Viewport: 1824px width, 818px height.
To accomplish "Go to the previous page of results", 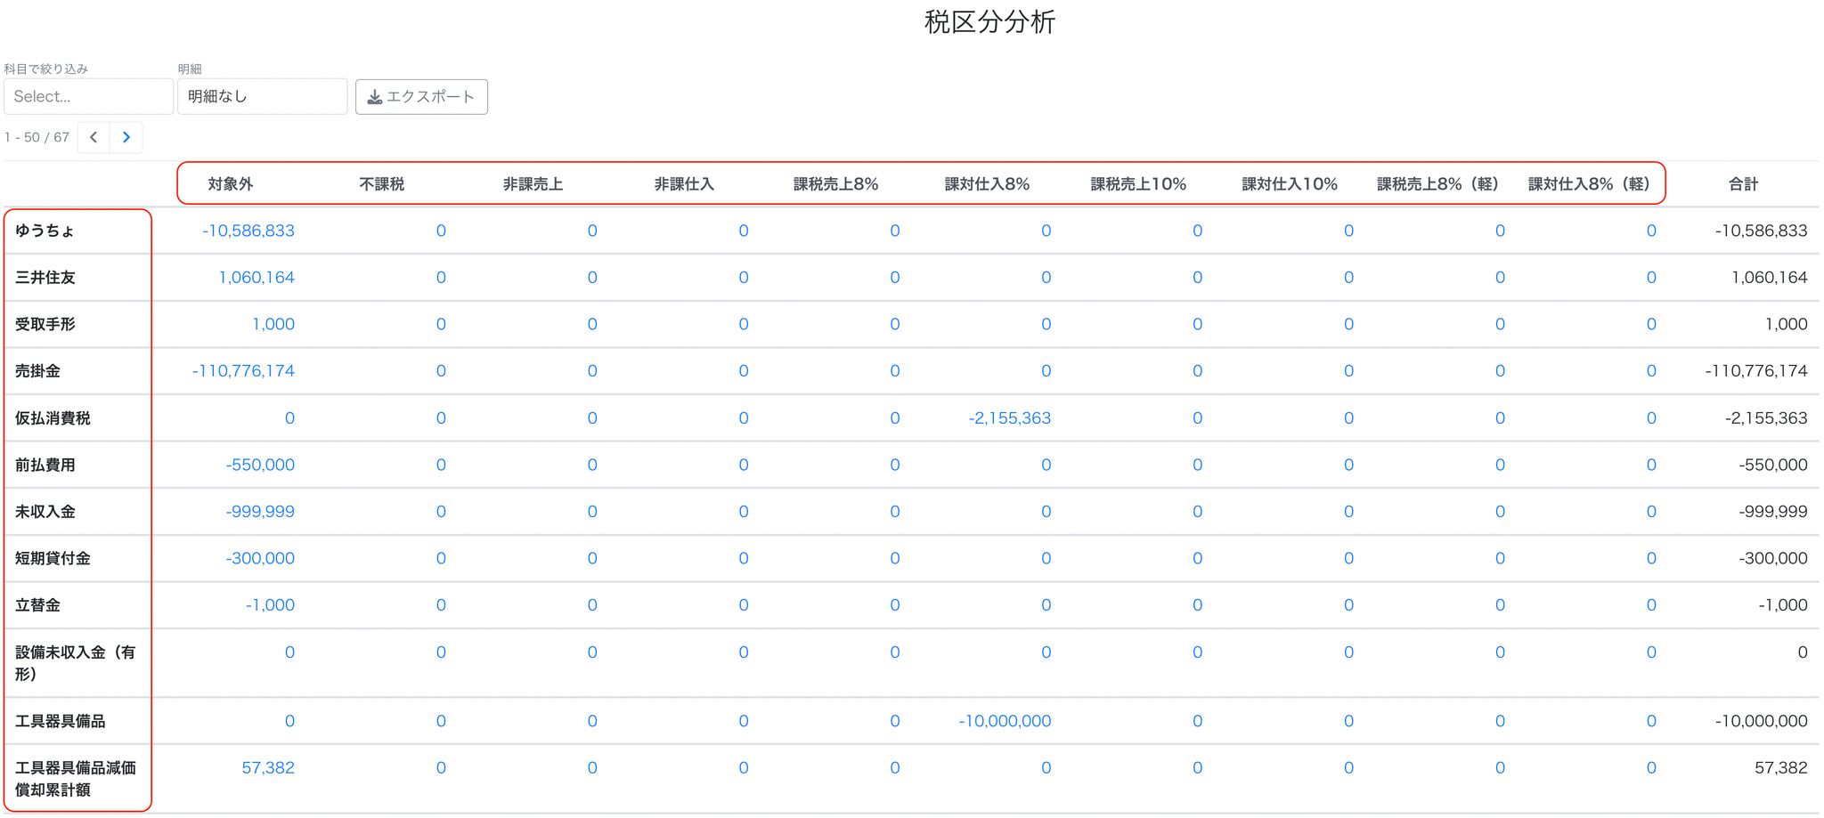I will pos(94,137).
